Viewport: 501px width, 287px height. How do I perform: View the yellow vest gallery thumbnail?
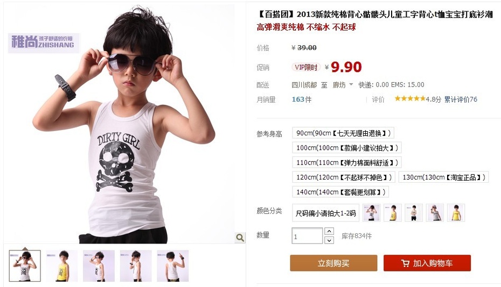coord(61,266)
